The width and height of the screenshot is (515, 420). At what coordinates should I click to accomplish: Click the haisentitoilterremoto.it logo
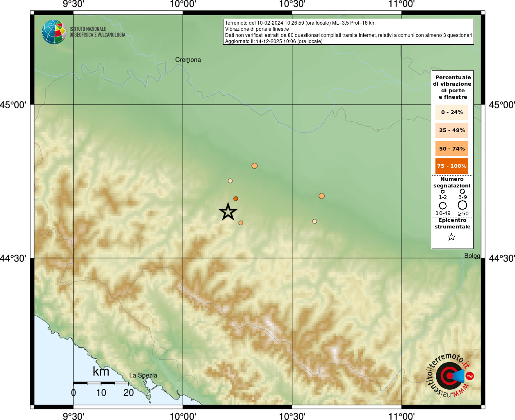pos(450,376)
